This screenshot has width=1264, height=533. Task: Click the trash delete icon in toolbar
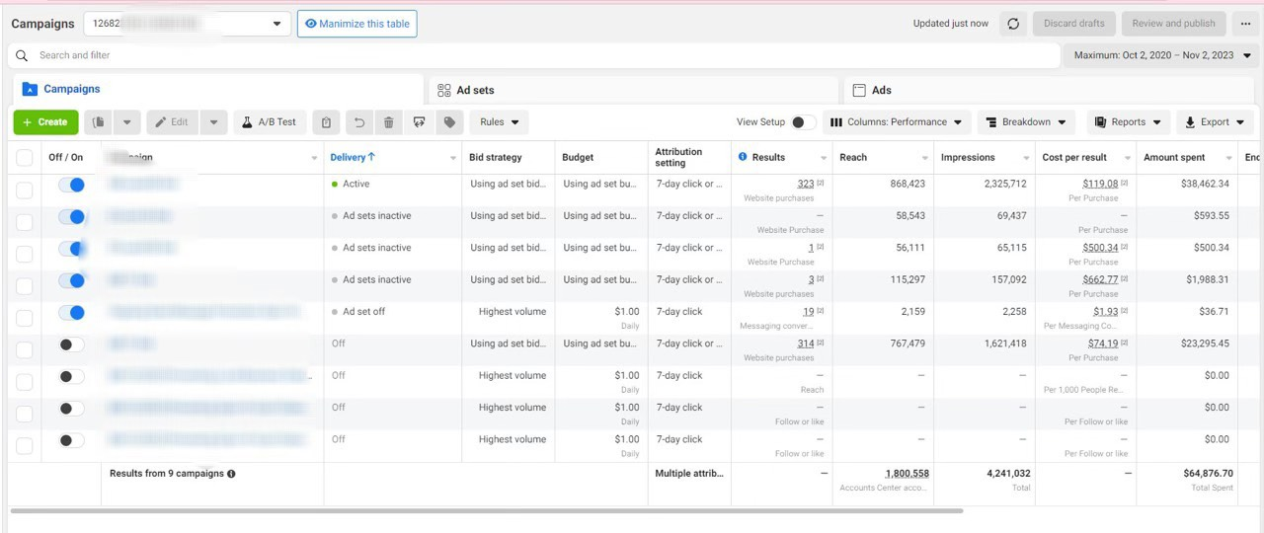389,122
